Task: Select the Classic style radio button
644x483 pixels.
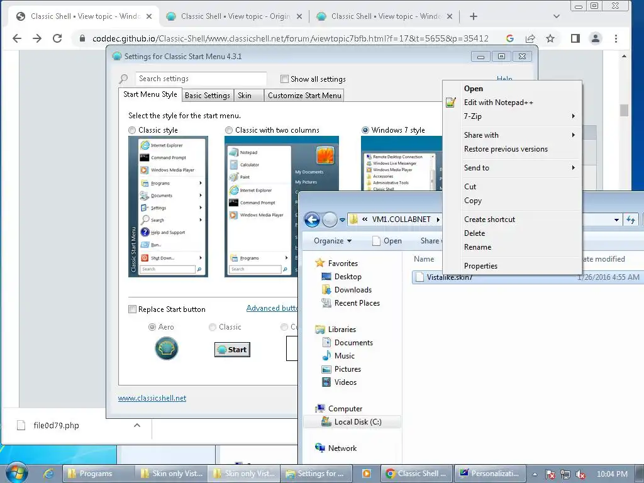Action: coord(132,130)
